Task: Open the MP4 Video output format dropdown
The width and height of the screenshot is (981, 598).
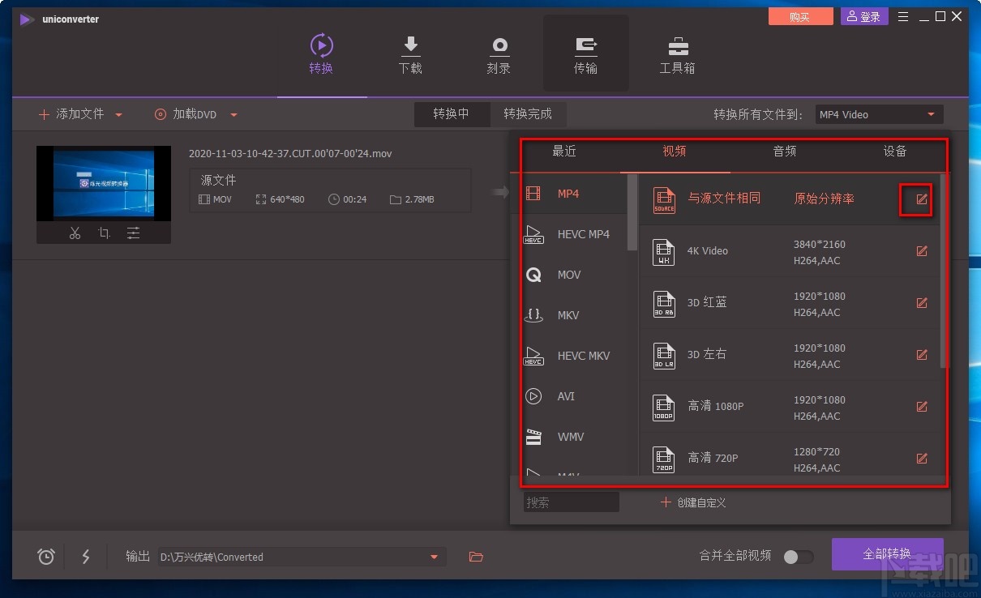Action: [878, 114]
